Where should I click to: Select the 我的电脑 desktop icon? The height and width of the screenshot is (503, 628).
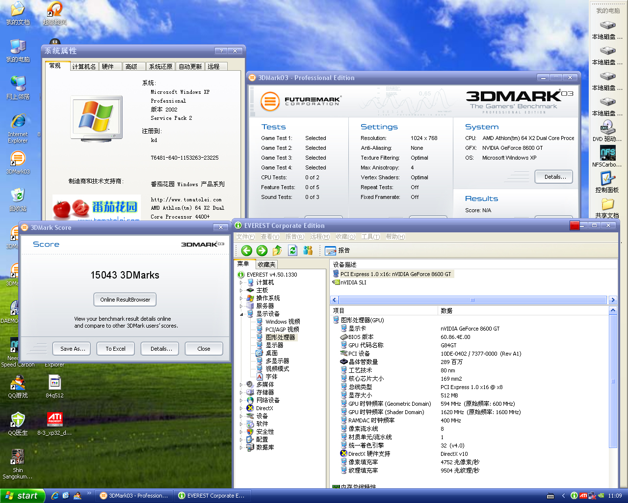(18, 51)
